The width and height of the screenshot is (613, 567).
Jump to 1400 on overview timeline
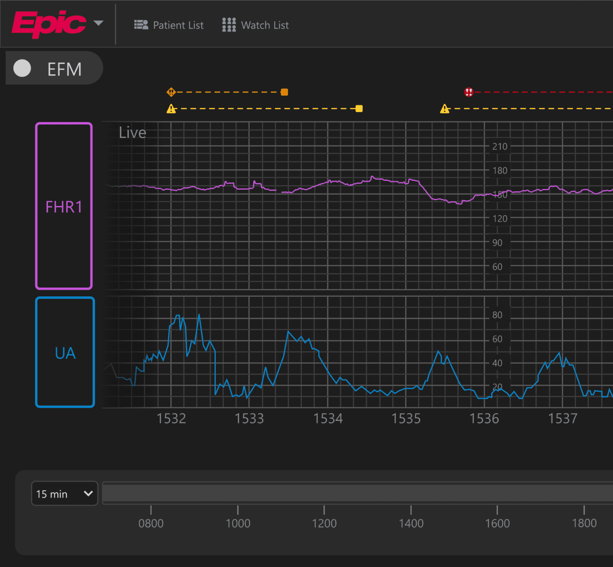pyautogui.click(x=411, y=523)
